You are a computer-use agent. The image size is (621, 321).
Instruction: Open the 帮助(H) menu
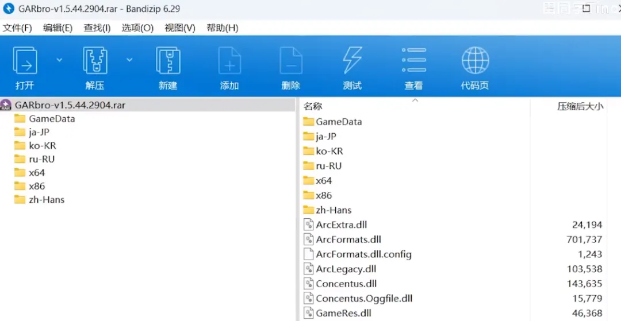(x=223, y=28)
